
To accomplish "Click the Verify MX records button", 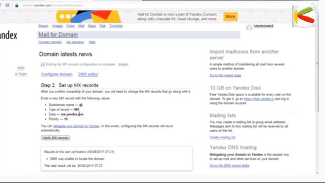I will coord(55,138).
